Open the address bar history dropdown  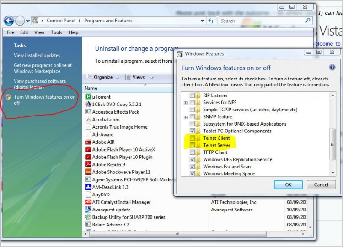click(x=202, y=21)
